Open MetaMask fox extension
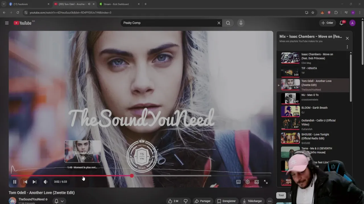 click(x=322, y=12)
